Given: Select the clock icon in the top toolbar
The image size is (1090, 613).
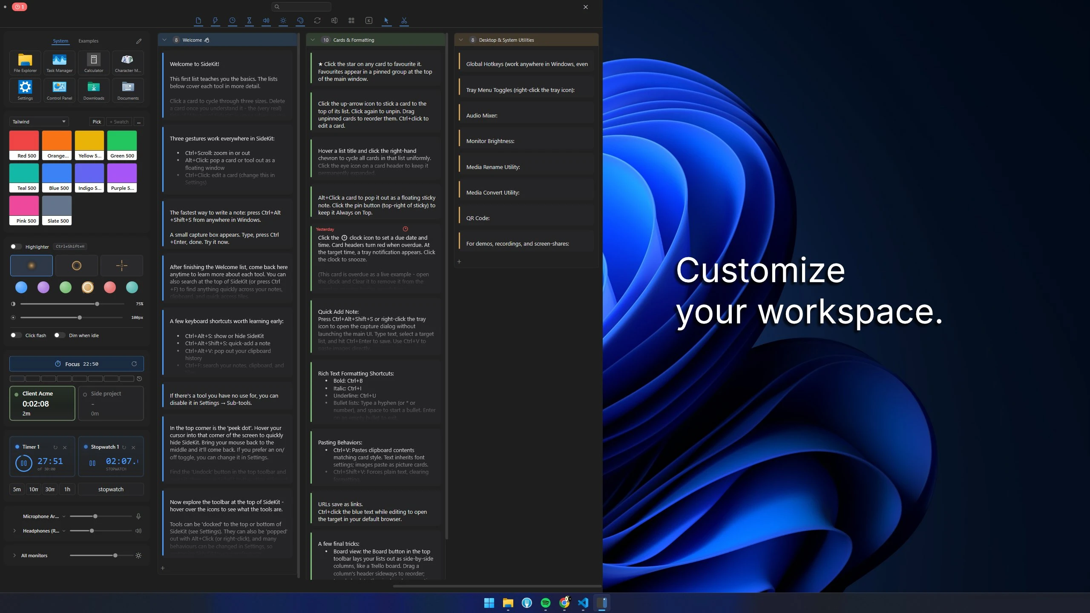Looking at the screenshot, I should pyautogui.click(x=232, y=20).
